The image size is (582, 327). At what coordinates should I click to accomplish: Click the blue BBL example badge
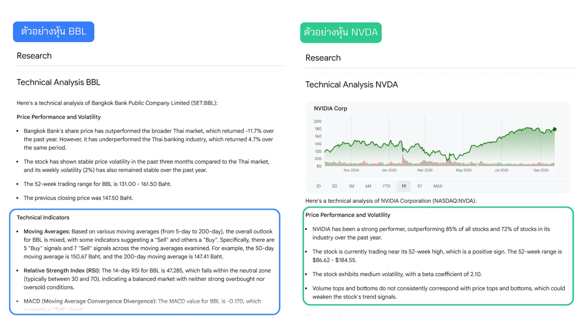pyautogui.click(x=54, y=32)
